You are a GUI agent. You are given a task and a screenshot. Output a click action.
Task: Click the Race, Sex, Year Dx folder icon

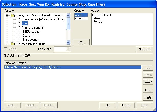13,15
